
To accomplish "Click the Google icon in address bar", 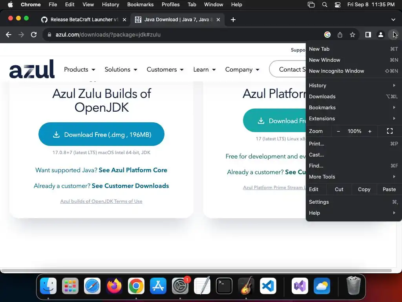I will click(327, 35).
